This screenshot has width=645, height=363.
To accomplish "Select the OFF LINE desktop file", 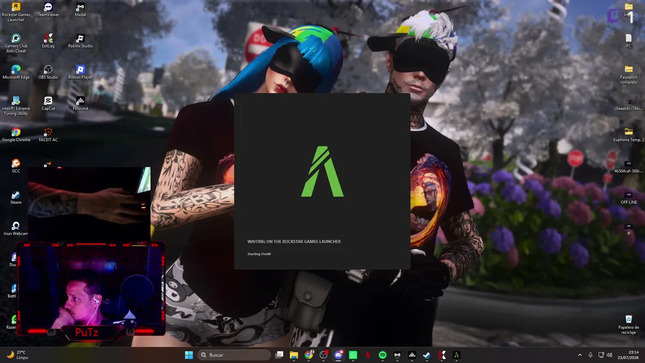I will (628, 197).
